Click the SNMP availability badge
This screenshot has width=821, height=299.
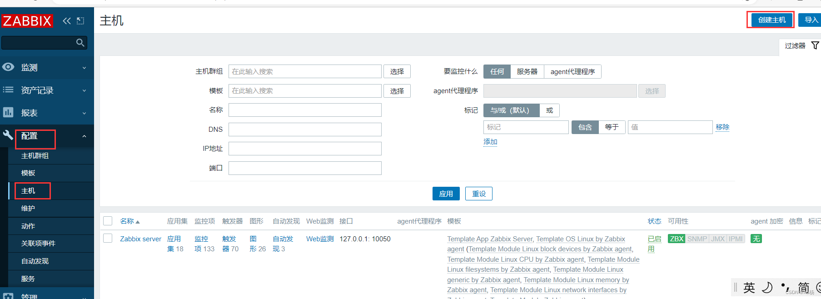[697, 239]
